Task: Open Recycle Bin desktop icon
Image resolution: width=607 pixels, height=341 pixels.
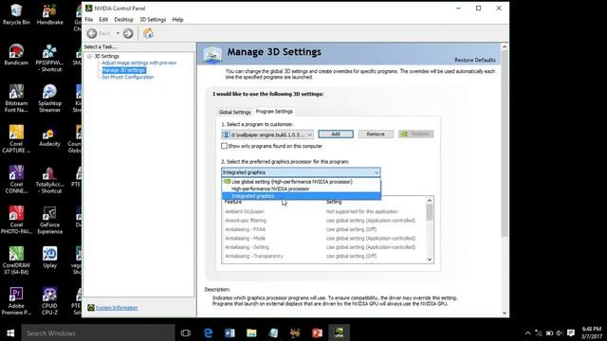Action: 16,14
